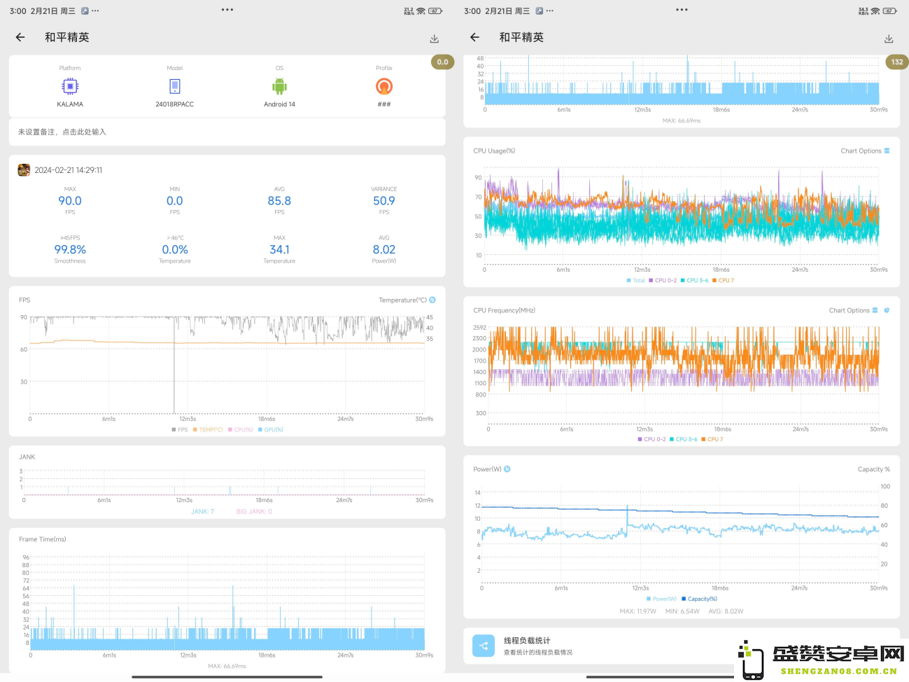Tap the 0.0 floating badge in left panel
Screen dimensions: 909x682
click(x=443, y=62)
